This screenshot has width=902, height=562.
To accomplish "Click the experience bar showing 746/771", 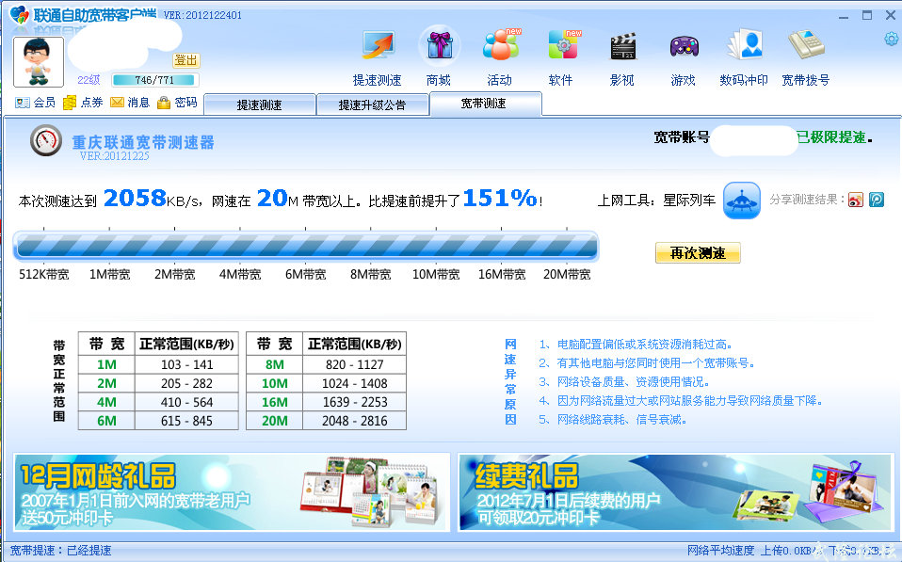I will 154,80.
